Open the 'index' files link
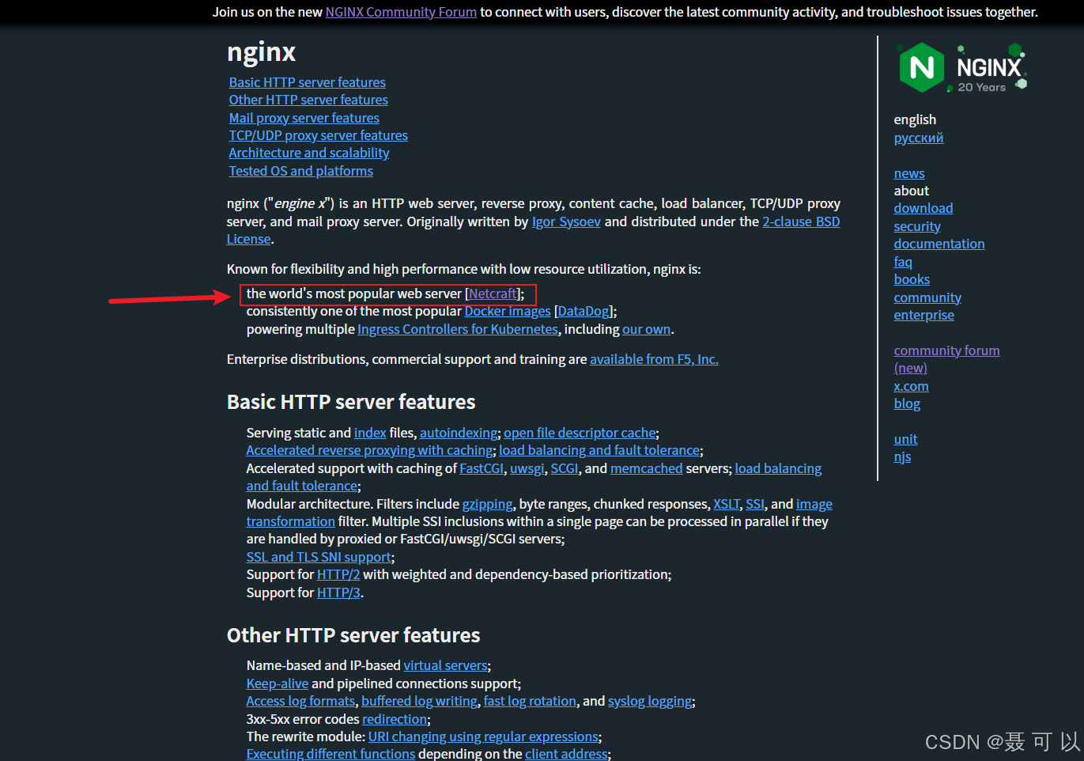This screenshot has height=761, width=1084. (x=370, y=433)
